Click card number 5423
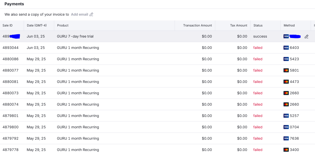 tap(294, 59)
